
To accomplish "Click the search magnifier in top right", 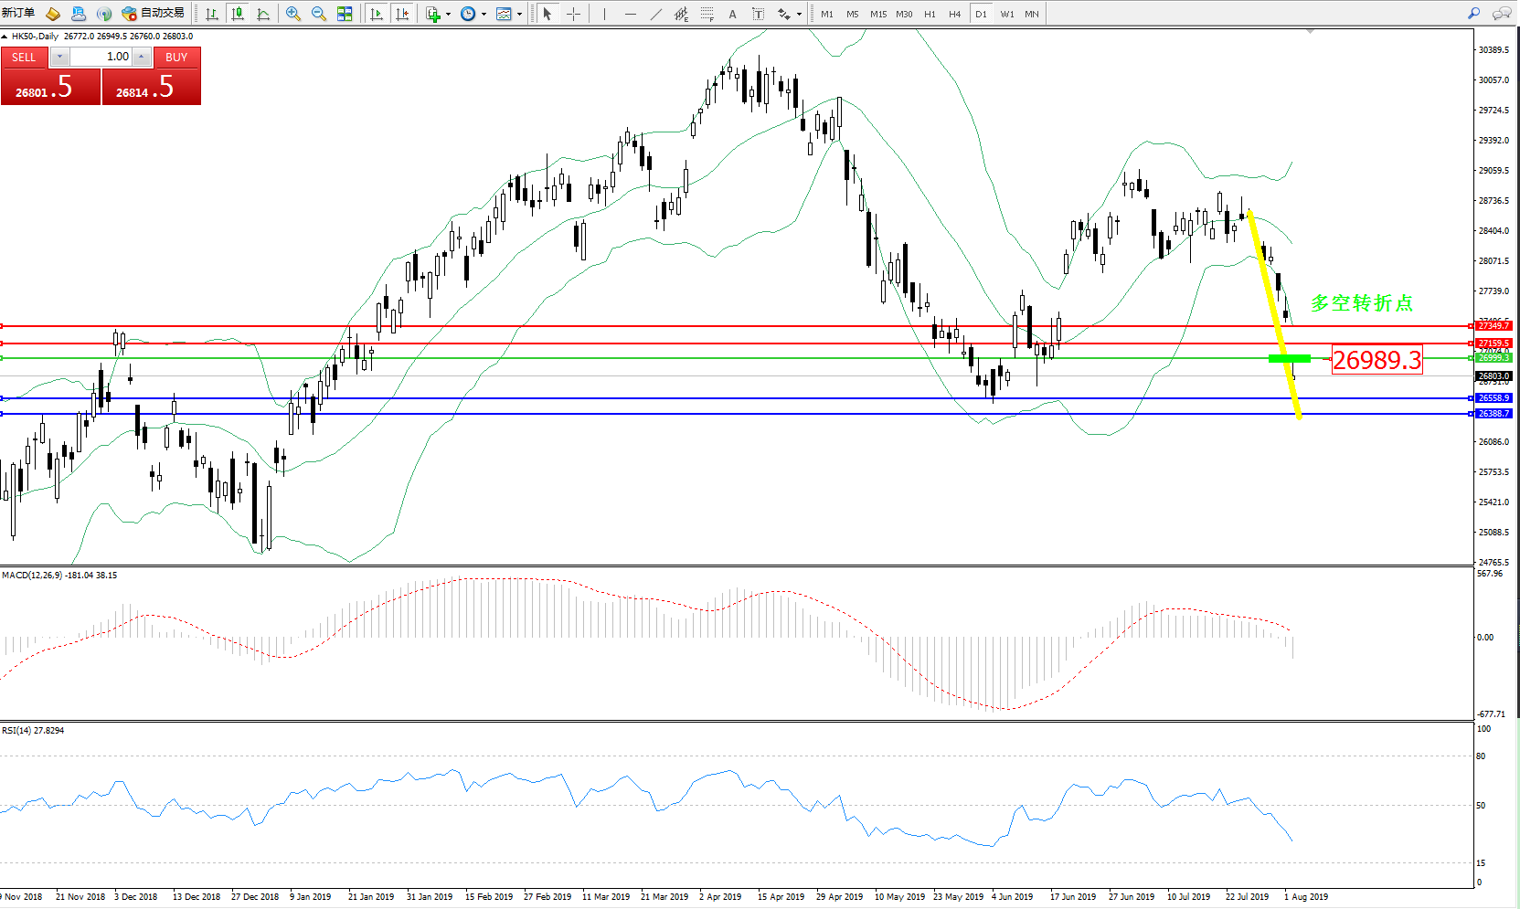I will coord(1473,14).
